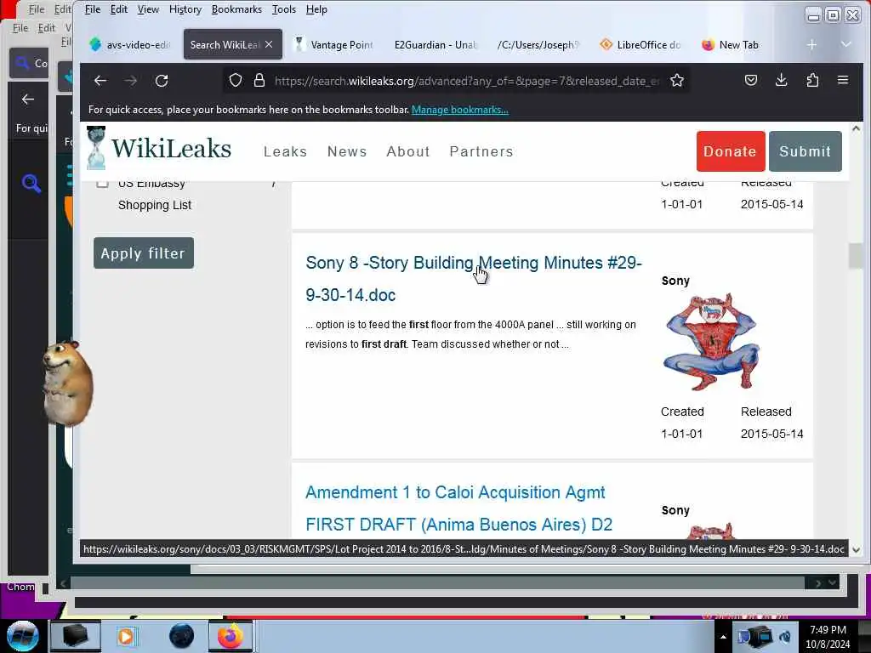Viewport: 871px width, 653px height.
Task: Bookmark this page with star icon
Action: tap(676, 81)
